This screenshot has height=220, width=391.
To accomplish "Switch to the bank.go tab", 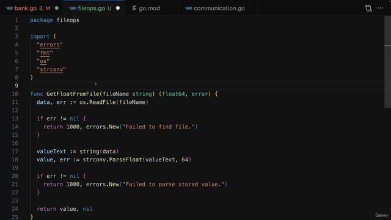I will tap(32, 8).
